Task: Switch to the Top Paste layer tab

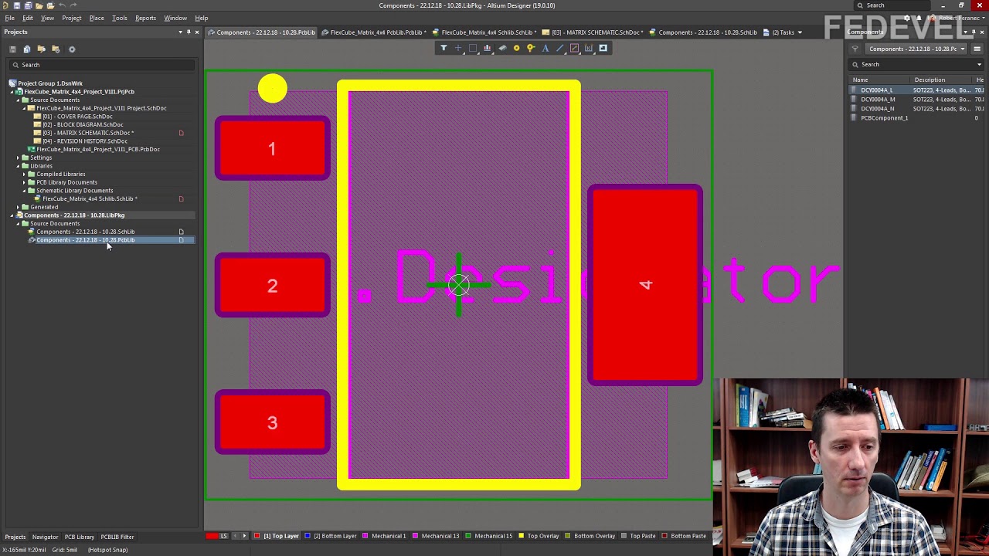Action: point(638,536)
